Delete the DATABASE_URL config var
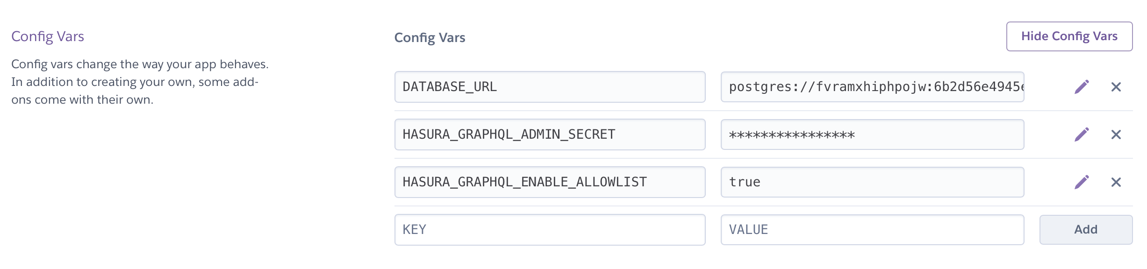 1116,87
